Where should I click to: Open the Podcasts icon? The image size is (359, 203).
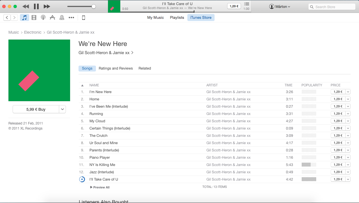click(43, 18)
